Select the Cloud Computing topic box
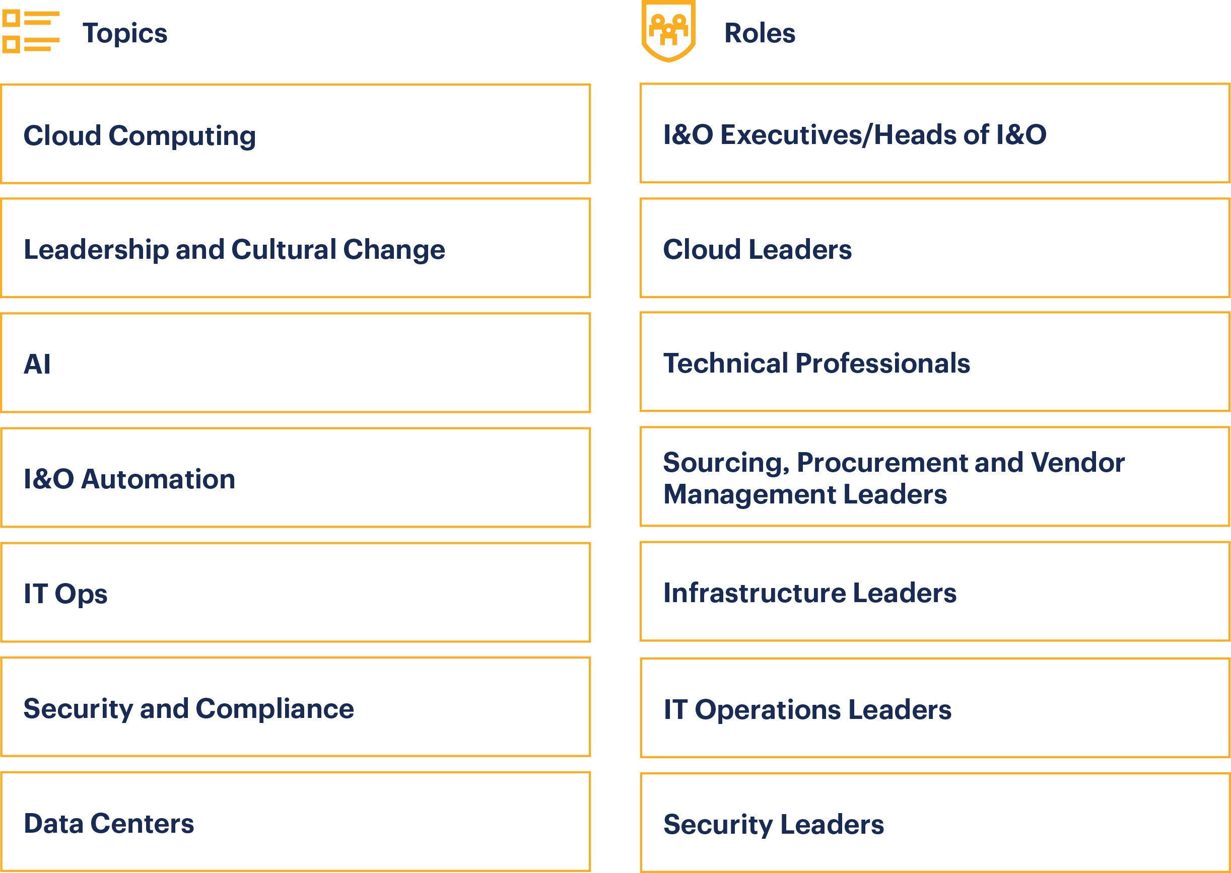Image resolution: width=1231 pixels, height=873 pixels. 295,134
